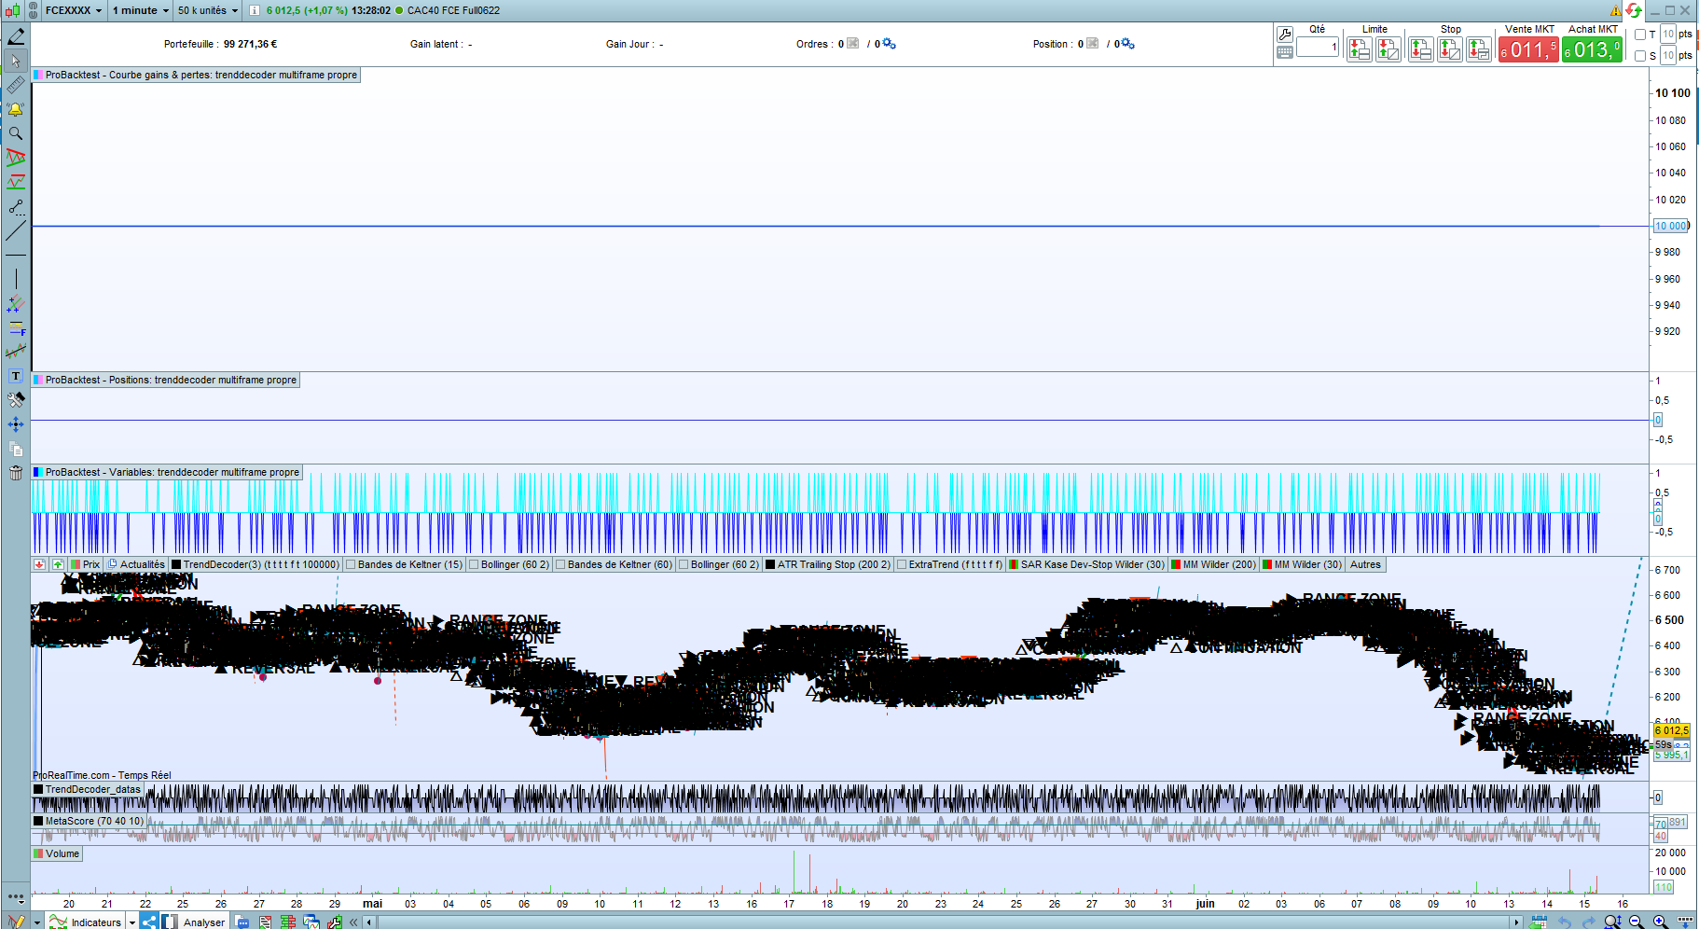The height and width of the screenshot is (929, 1699).
Task: Click the TrendDecoder(3) black color swatch
Action: (176, 564)
